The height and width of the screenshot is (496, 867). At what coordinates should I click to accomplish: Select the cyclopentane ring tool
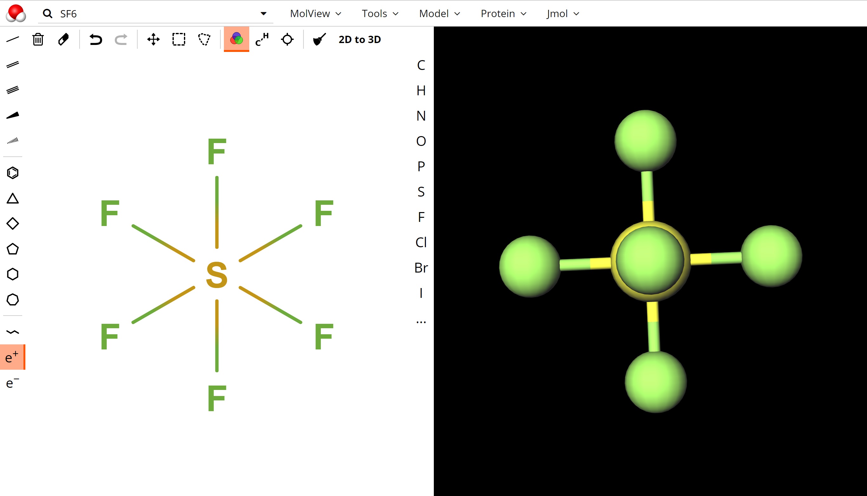click(x=13, y=249)
